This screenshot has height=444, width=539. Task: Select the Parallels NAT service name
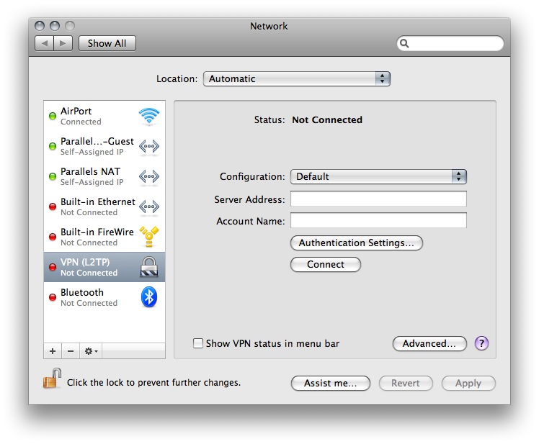coord(90,172)
